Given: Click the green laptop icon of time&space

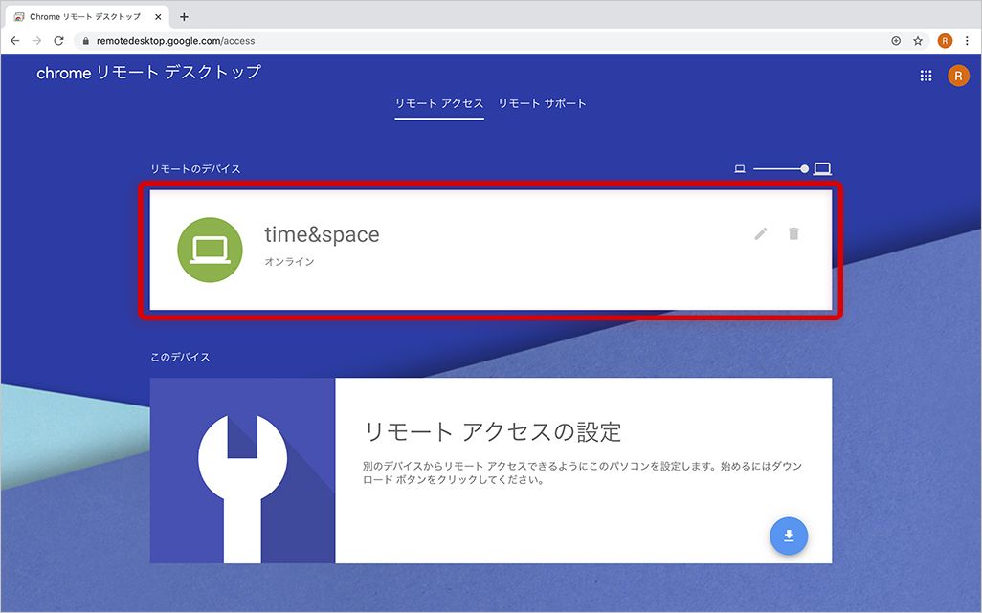Looking at the screenshot, I should point(210,250).
